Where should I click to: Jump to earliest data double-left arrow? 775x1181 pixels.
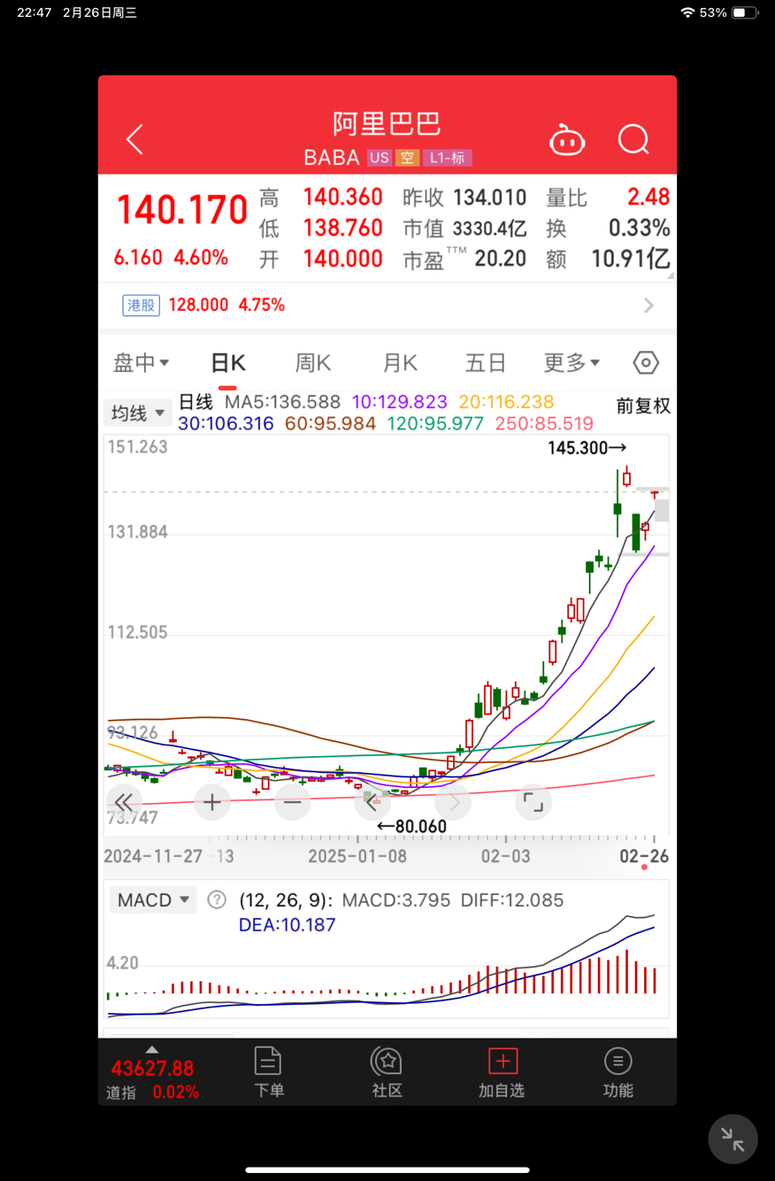pyautogui.click(x=124, y=803)
